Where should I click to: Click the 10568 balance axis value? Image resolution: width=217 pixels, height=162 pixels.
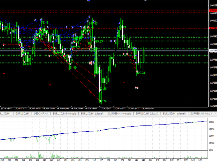212,143
